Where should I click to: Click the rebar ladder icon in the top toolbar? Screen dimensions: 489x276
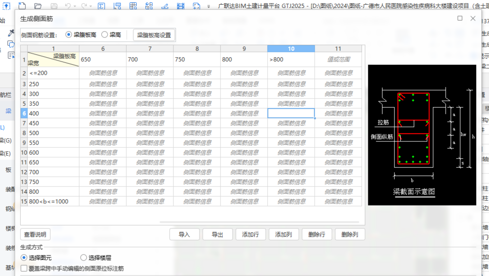(x=181, y=6)
